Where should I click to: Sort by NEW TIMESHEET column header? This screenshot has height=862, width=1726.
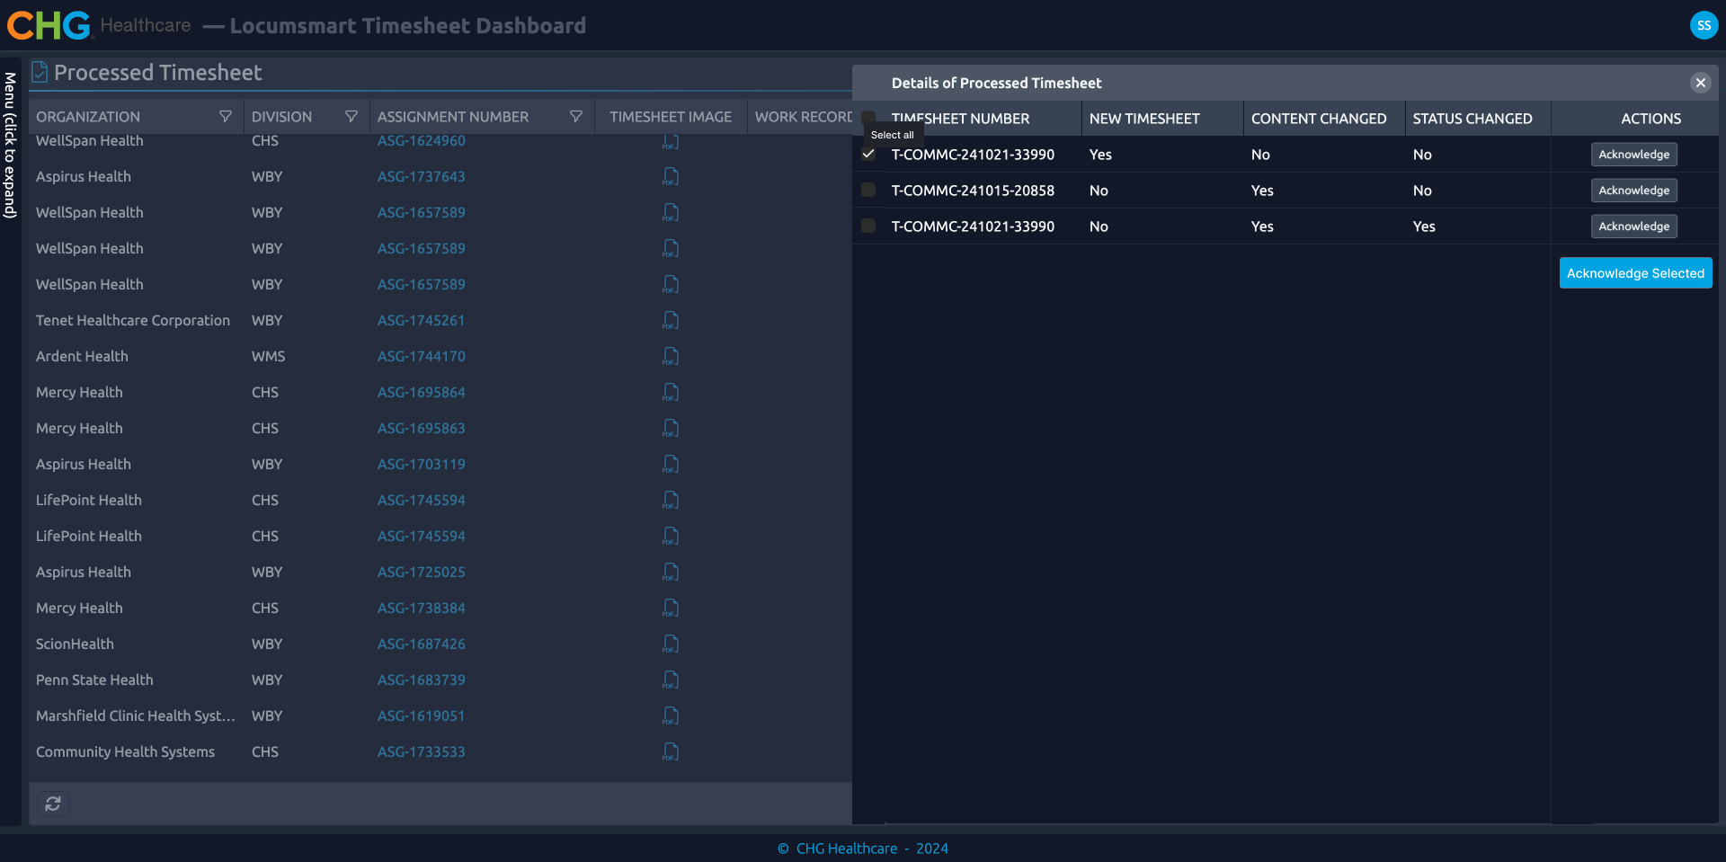[1144, 119]
